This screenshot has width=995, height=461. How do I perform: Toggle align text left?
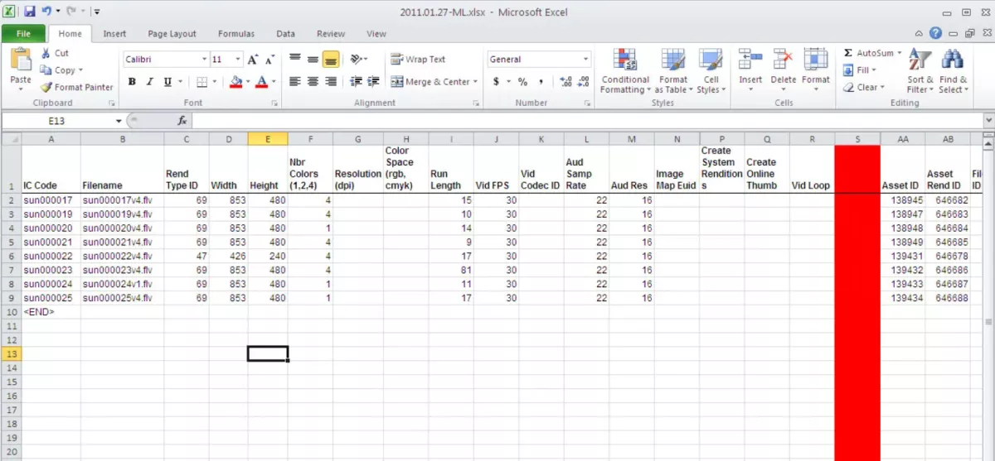(295, 81)
